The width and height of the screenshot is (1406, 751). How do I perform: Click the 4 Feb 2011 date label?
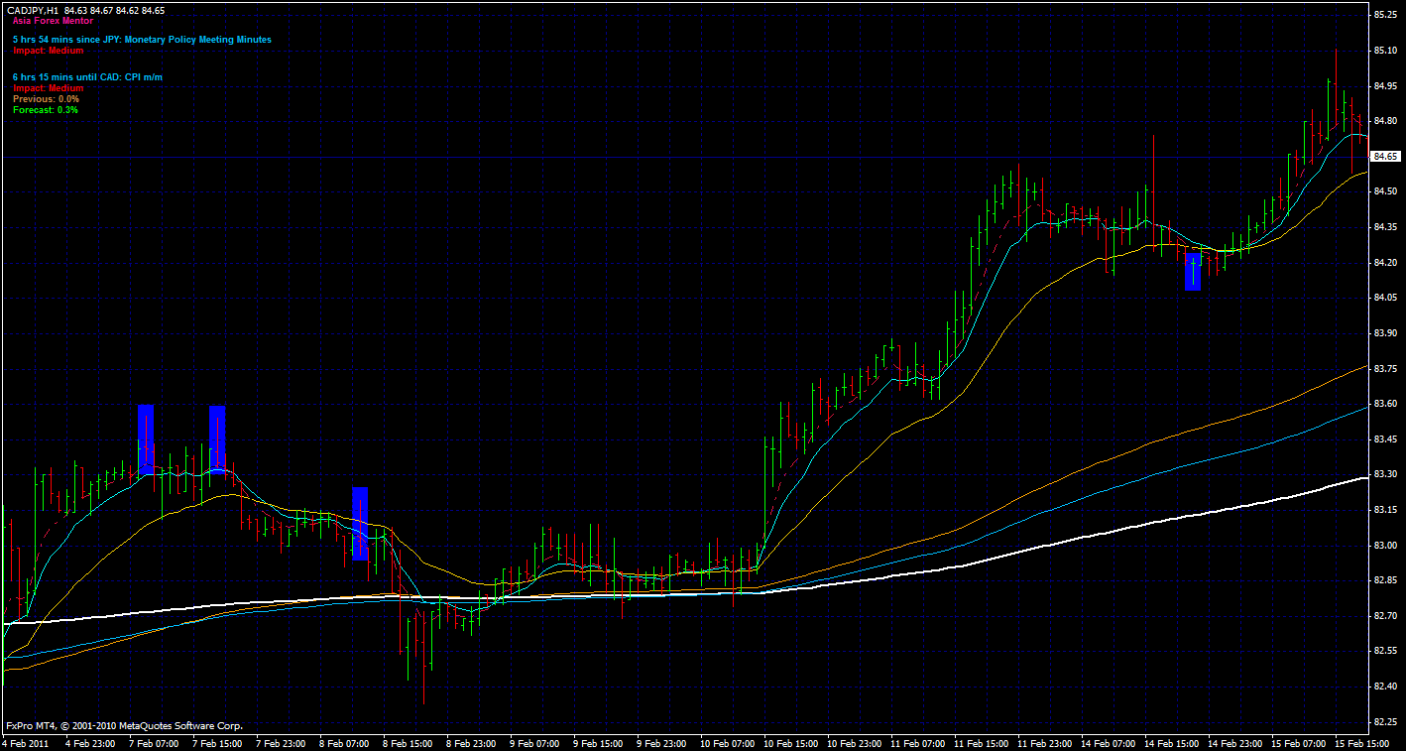pyautogui.click(x=27, y=743)
